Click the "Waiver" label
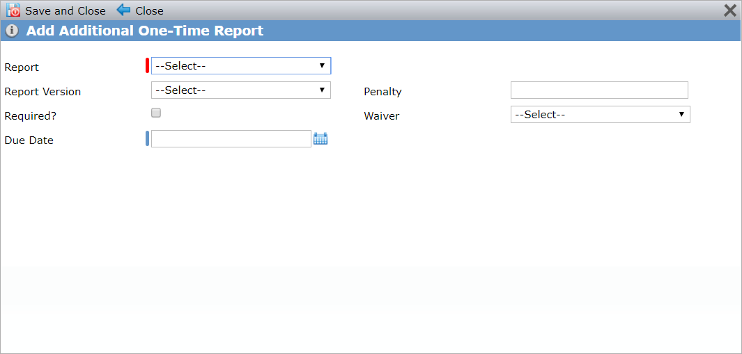The width and height of the screenshot is (742, 354). pos(381,115)
